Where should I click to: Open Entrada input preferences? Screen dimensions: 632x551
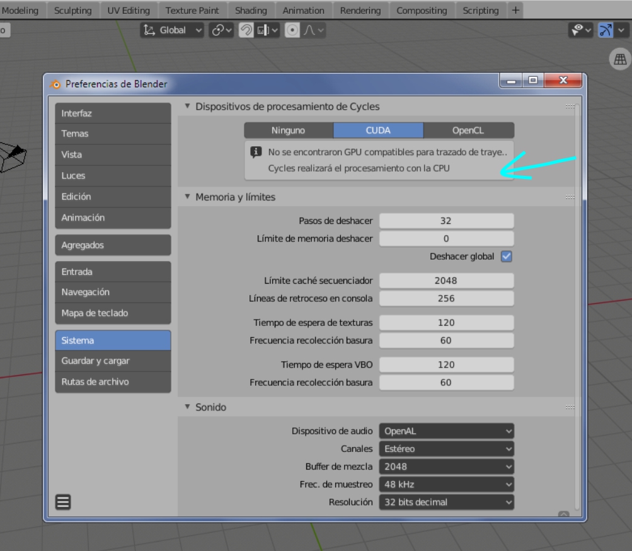pyautogui.click(x=113, y=272)
